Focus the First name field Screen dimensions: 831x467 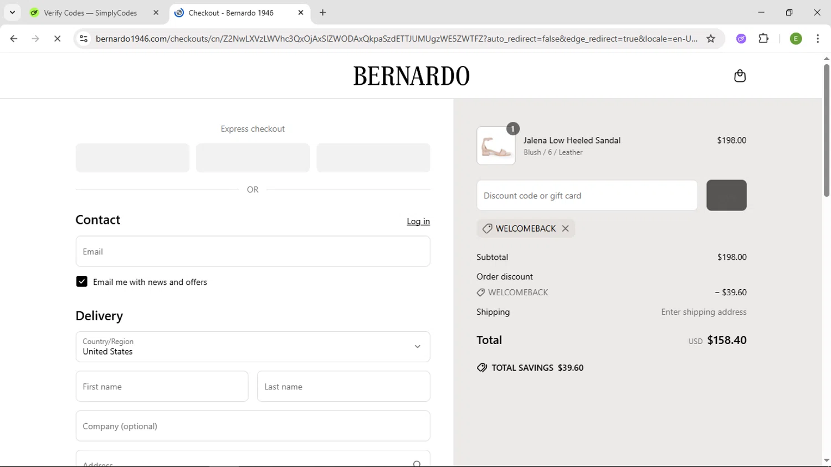(162, 386)
